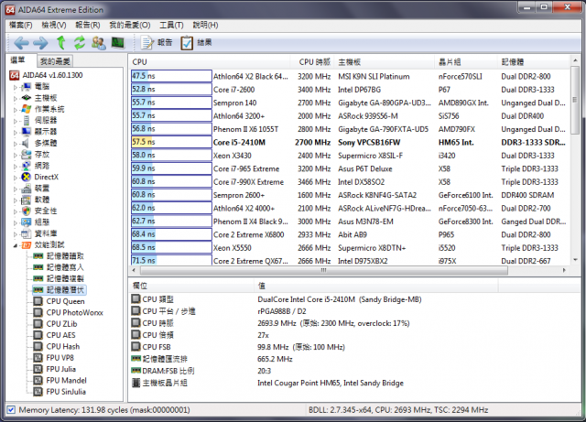
Task: Select the CPU AES benchmark icon
Action: pos(38,335)
